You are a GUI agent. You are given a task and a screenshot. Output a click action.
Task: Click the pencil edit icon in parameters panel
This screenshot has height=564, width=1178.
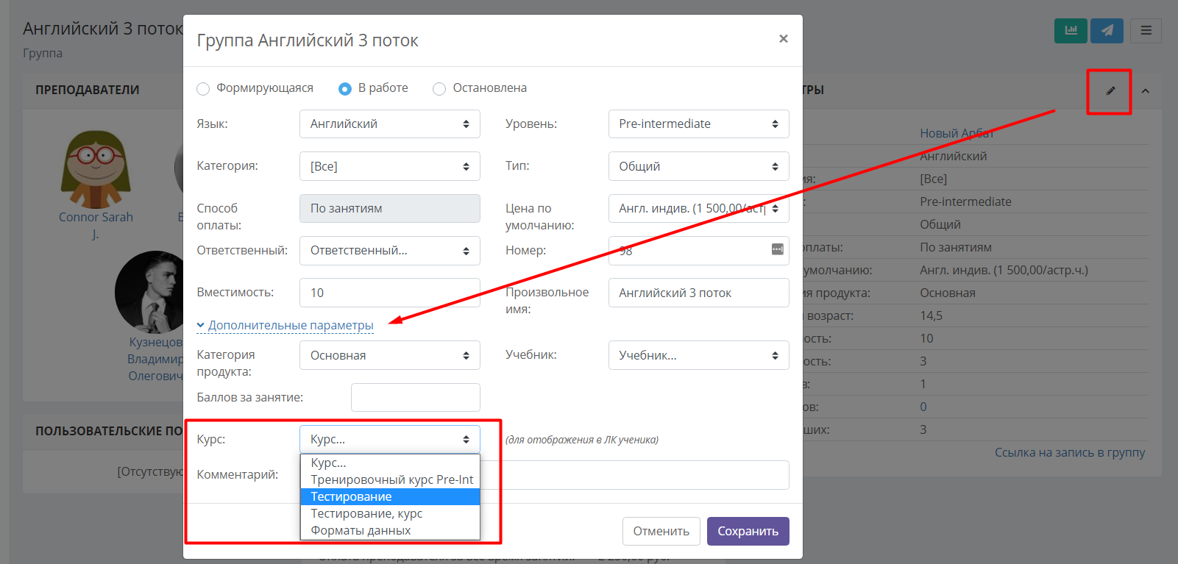[1110, 91]
